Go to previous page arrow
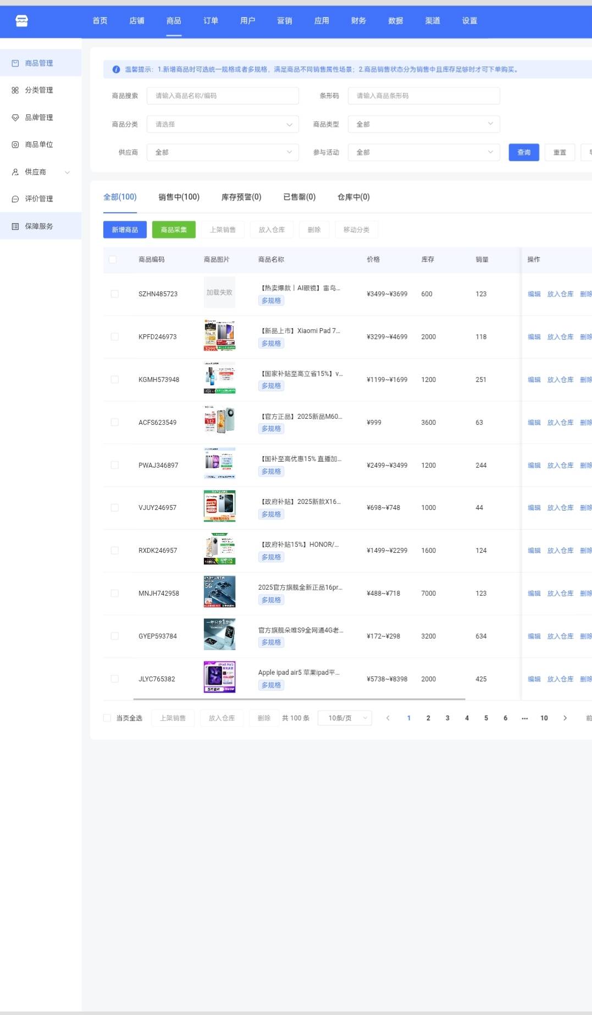This screenshot has width=592, height=1015. (x=388, y=718)
